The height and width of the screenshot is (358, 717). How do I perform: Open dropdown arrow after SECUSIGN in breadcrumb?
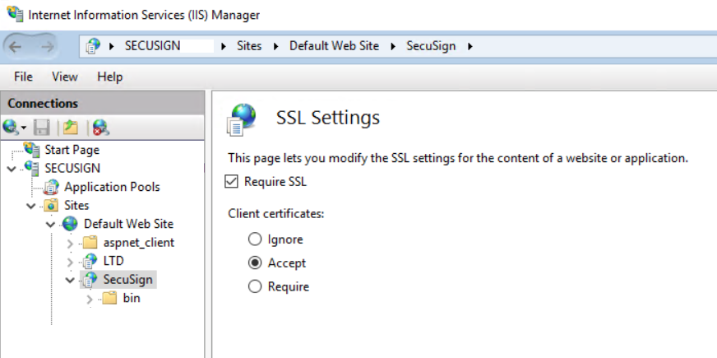tap(224, 46)
